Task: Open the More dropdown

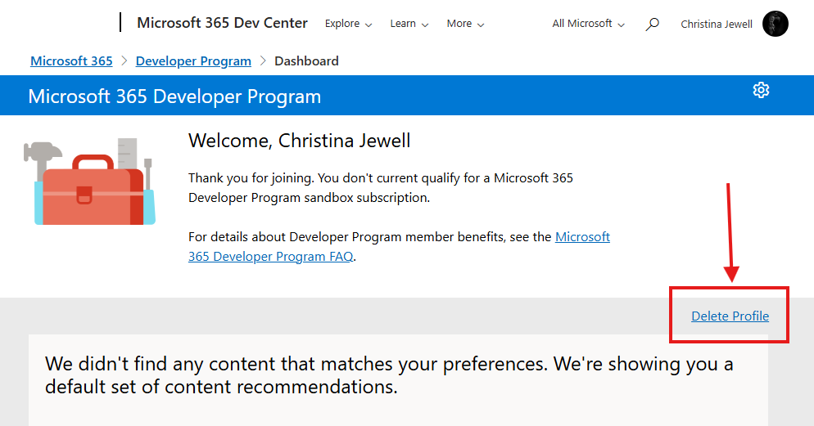Action: [x=465, y=24]
